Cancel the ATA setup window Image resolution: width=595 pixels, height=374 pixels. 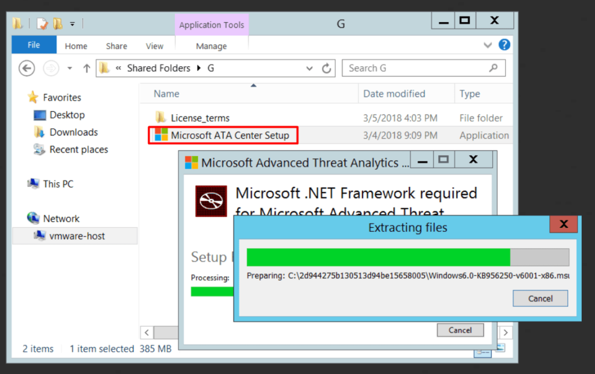(x=460, y=330)
